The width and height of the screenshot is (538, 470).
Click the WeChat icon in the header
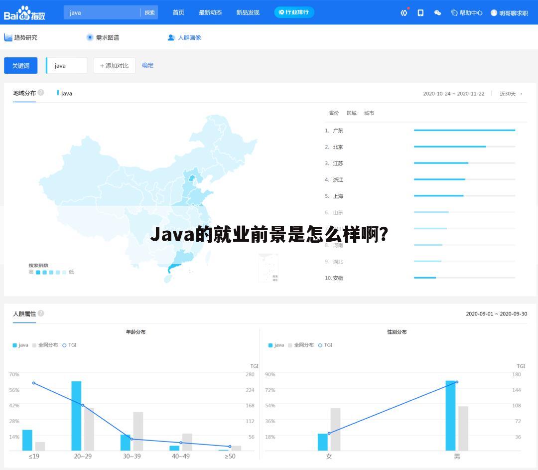click(438, 12)
